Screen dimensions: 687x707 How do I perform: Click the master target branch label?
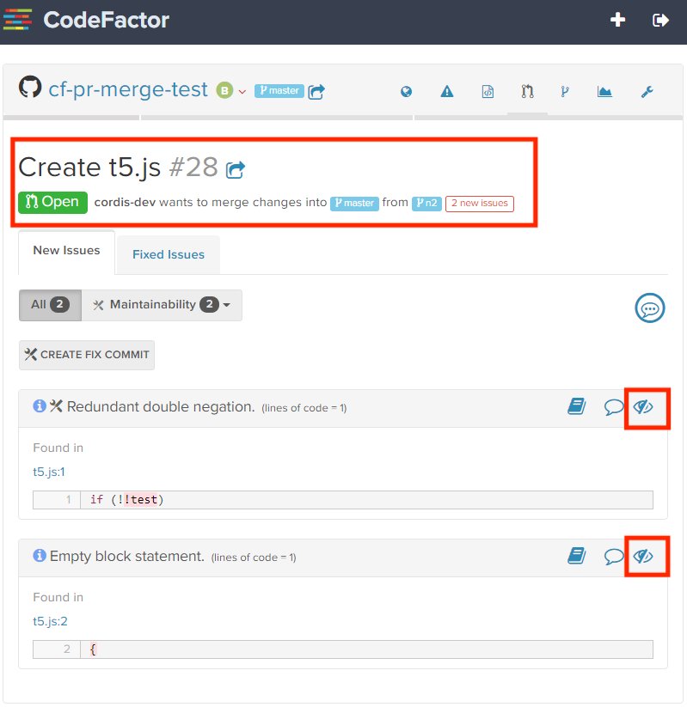[354, 204]
